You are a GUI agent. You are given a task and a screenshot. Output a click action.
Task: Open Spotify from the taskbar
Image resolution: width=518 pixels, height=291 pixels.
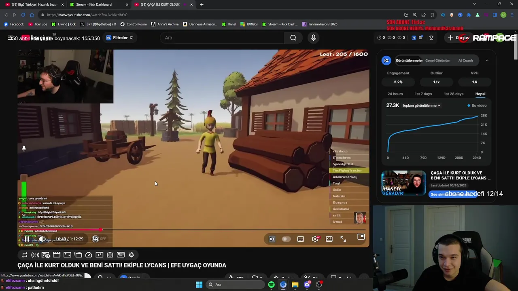tap(271, 285)
